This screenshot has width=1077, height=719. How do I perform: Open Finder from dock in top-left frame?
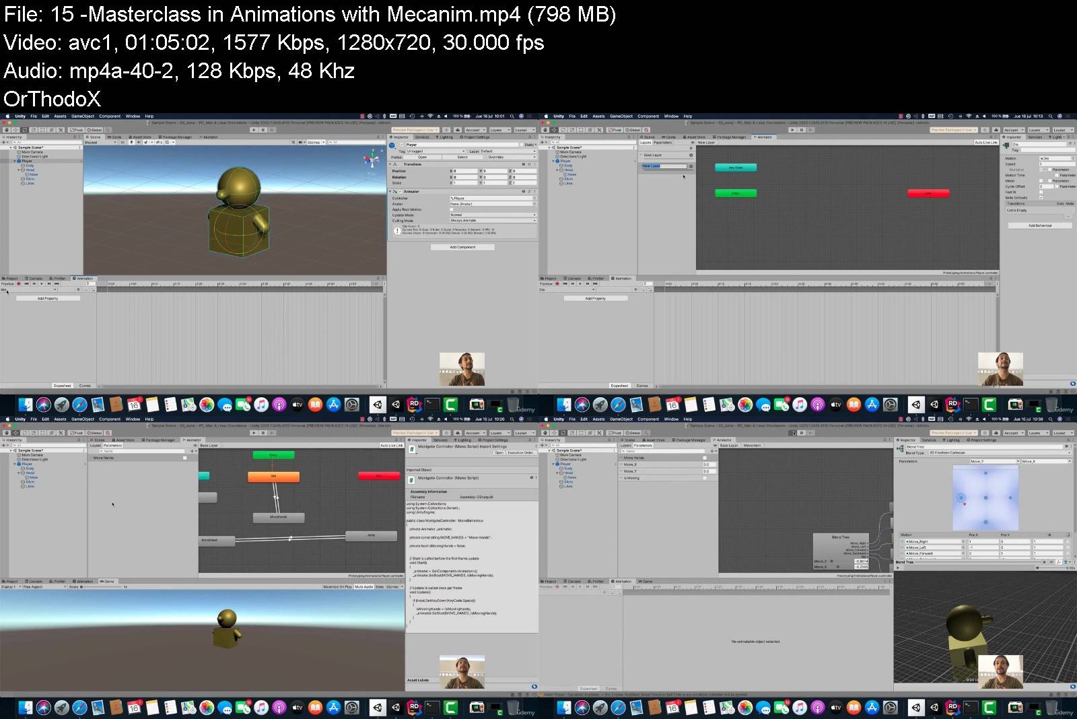pos(26,405)
